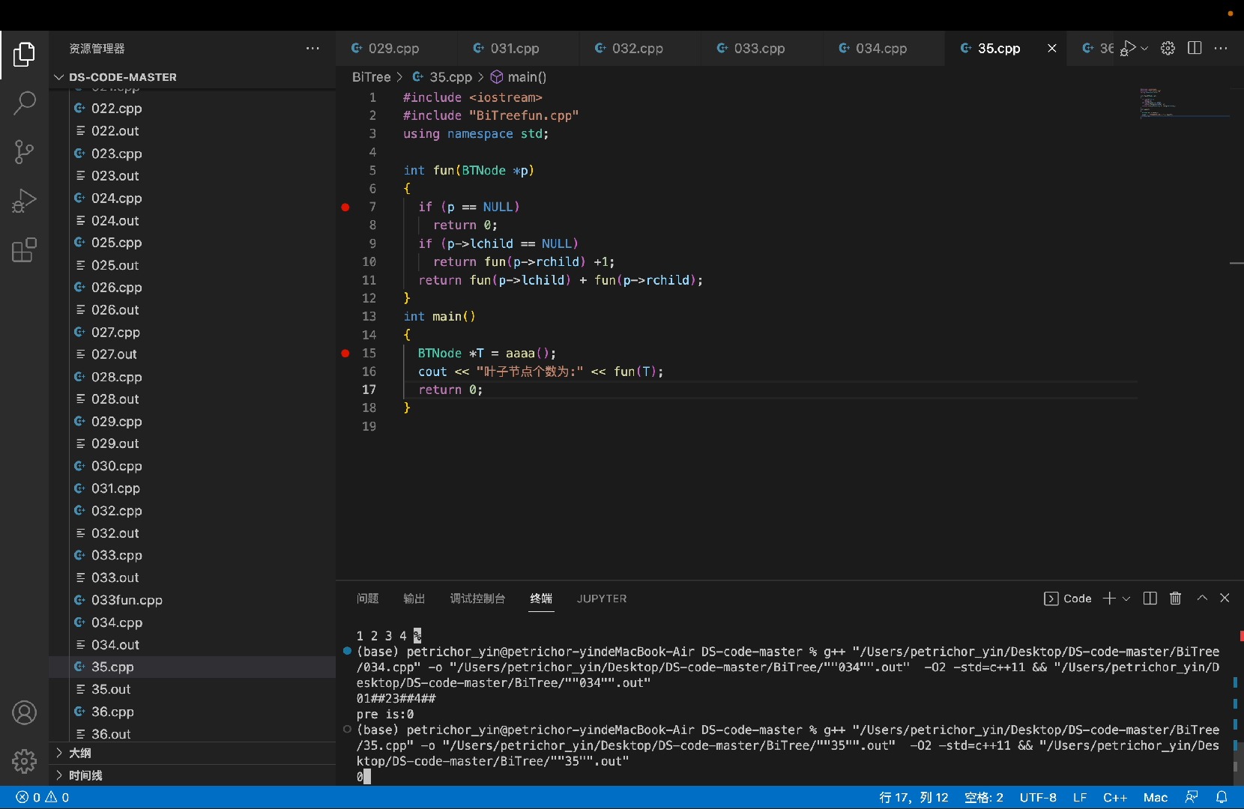Open 025.out in the file explorer
The height and width of the screenshot is (809, 1244).
pos(193,265)
